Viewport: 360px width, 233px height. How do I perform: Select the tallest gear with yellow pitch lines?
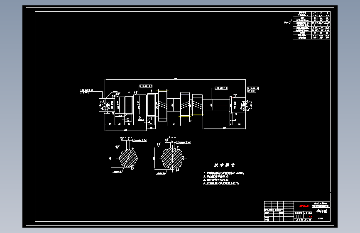163,105
